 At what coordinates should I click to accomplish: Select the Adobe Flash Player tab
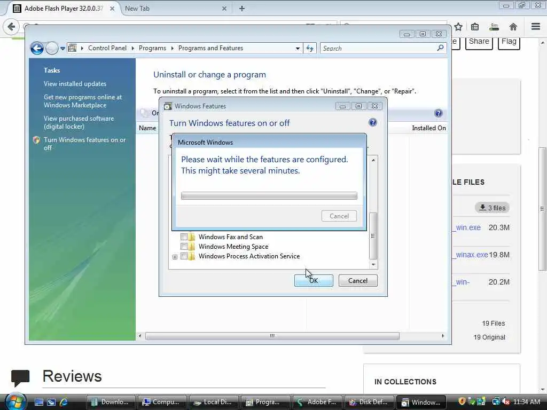pos(63,9)
